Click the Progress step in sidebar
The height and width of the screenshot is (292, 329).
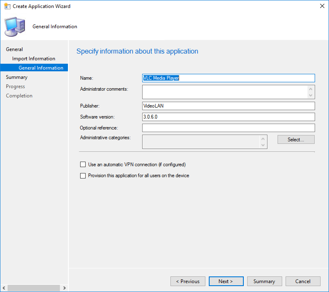[15, 86]
